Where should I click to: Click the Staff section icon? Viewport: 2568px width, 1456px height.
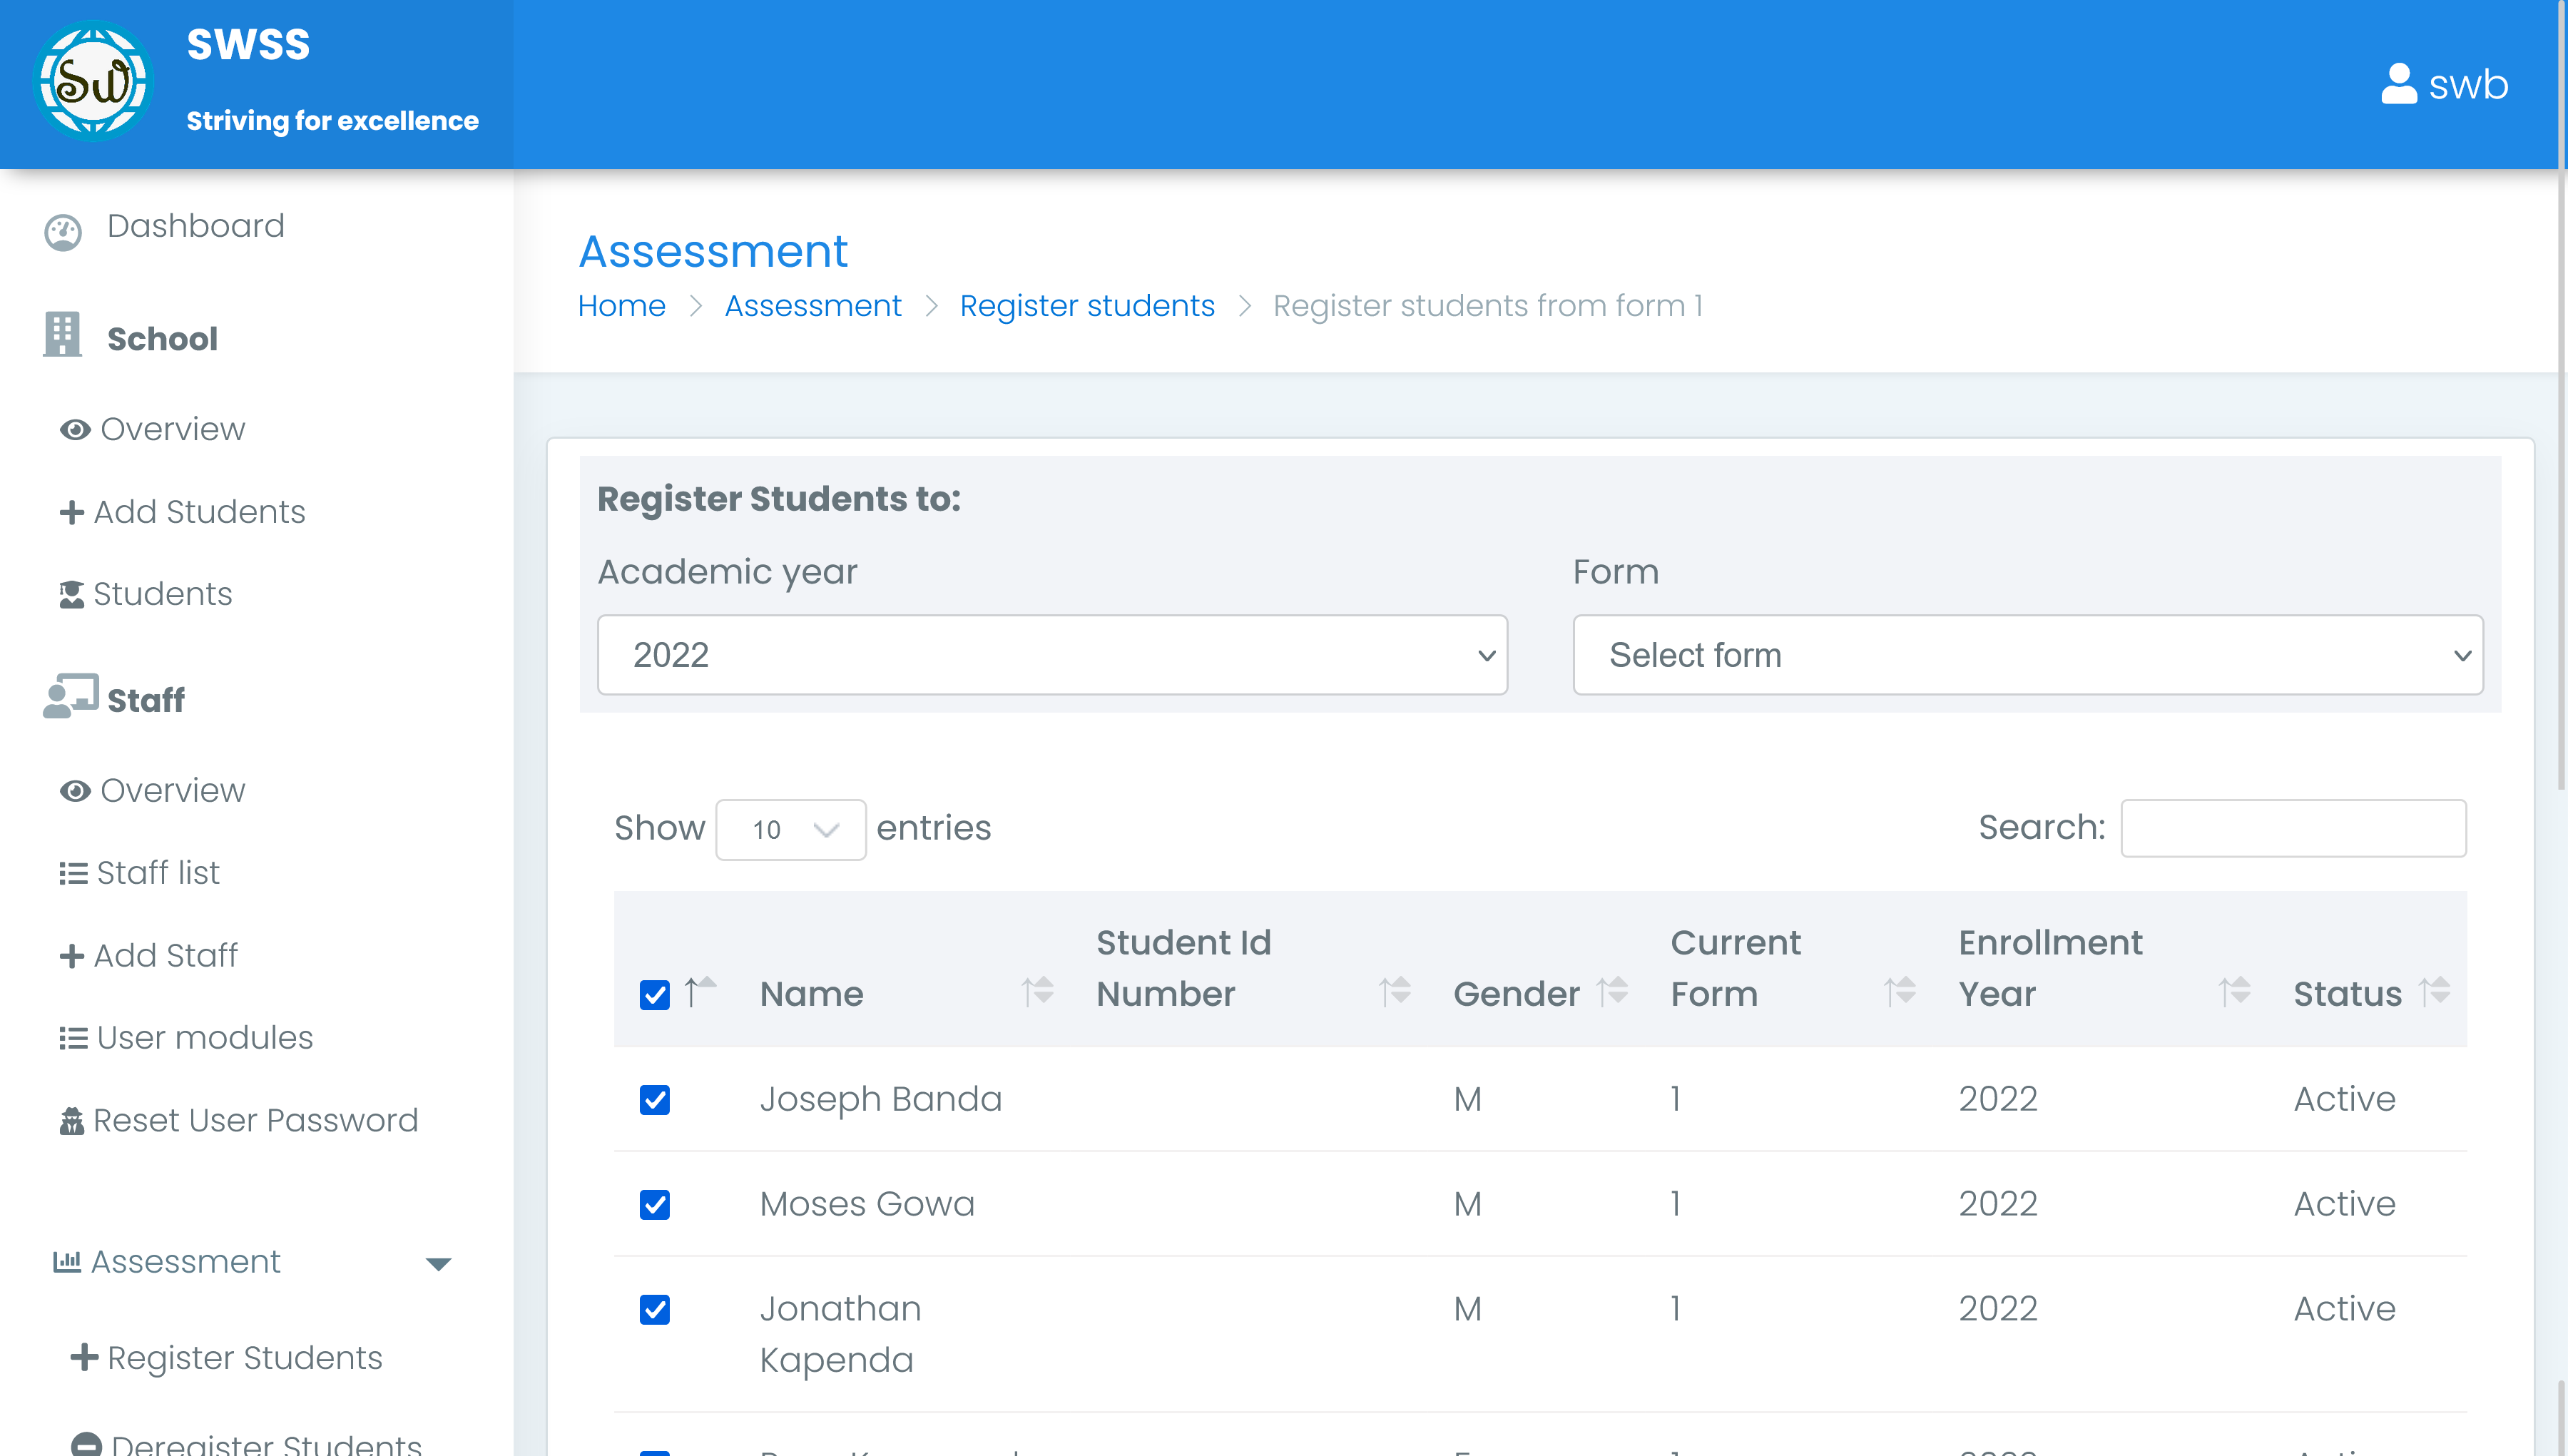(70, 697)
